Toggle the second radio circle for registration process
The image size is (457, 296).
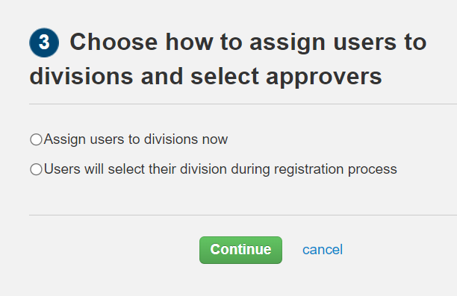(x=36, y=169)
